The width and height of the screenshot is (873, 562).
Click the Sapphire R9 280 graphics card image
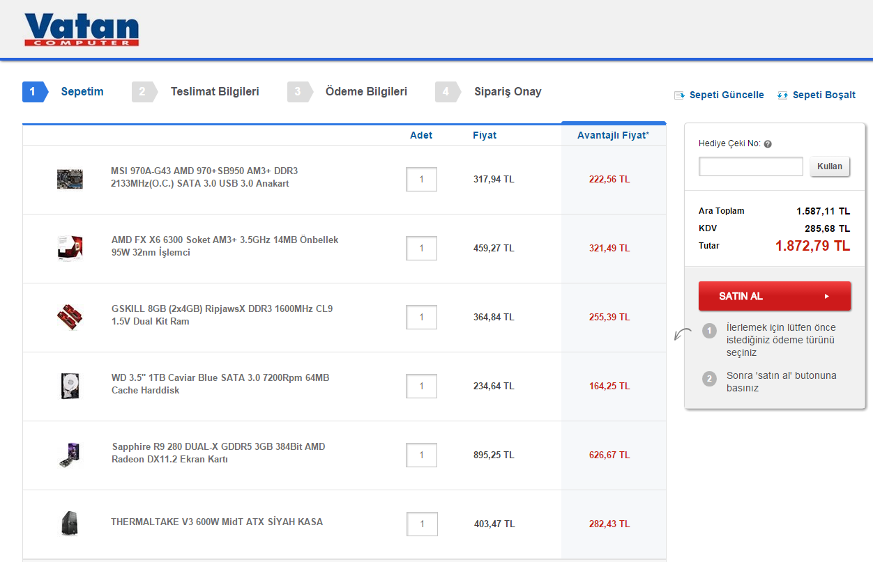[70, 455]
